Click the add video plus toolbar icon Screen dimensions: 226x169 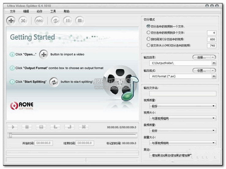[11, 20]
